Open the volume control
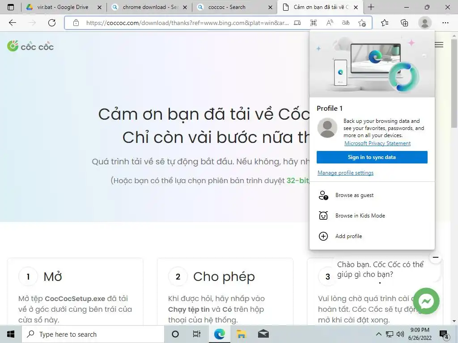The image size is (458, 343). click(x=400, y=334)
